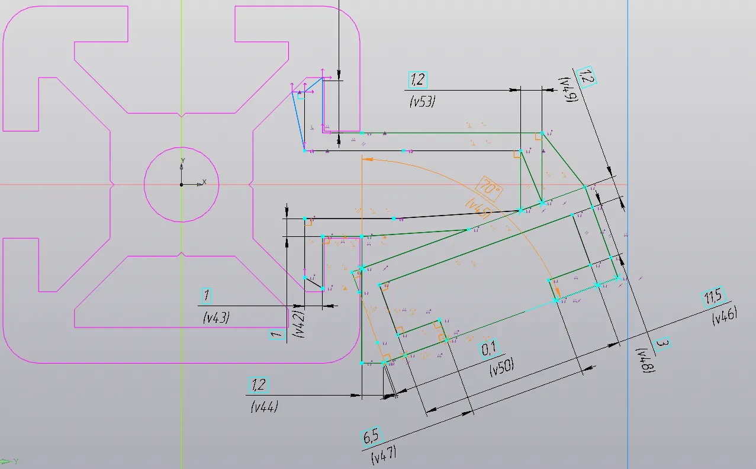The width and height of the screenshot is (756, 469).
Task: Select the 1,2 dimension value above (v44)
Action: coord(258,386)
